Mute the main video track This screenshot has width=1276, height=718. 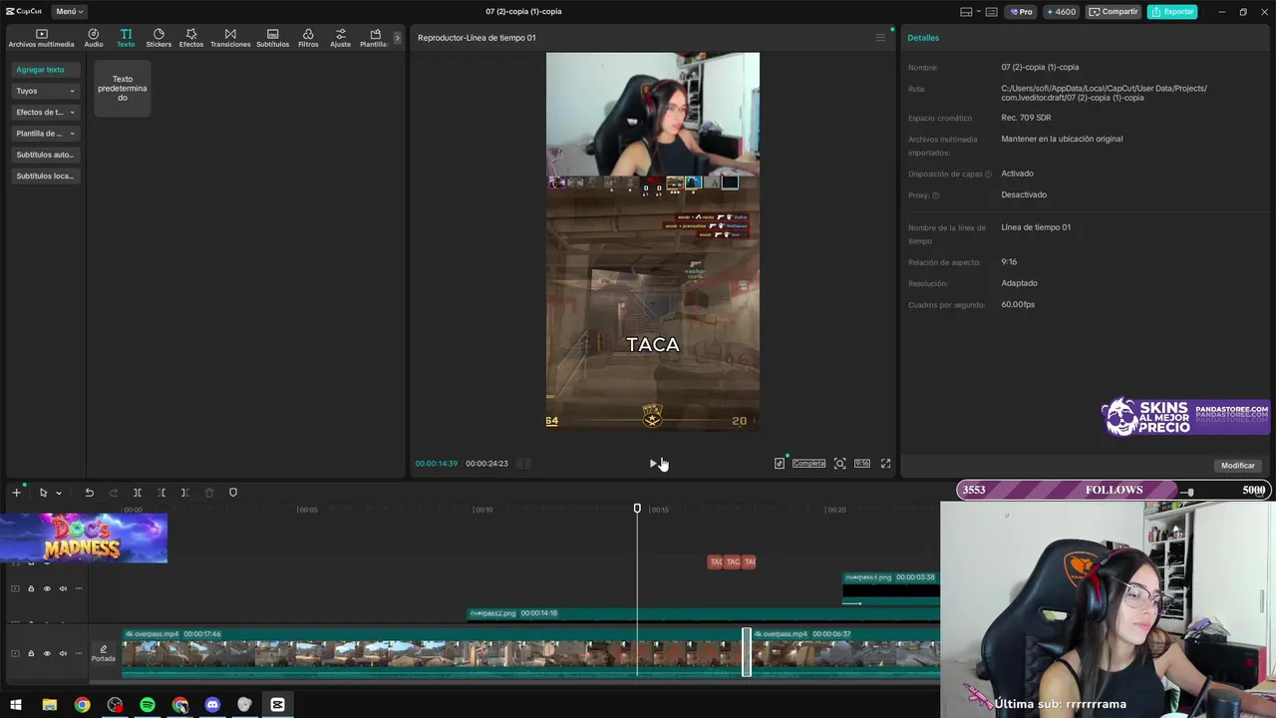(63, 653)
